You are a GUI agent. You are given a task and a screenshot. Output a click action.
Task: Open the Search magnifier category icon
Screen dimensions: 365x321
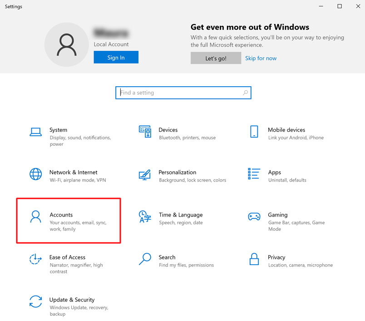coord(145,259)
